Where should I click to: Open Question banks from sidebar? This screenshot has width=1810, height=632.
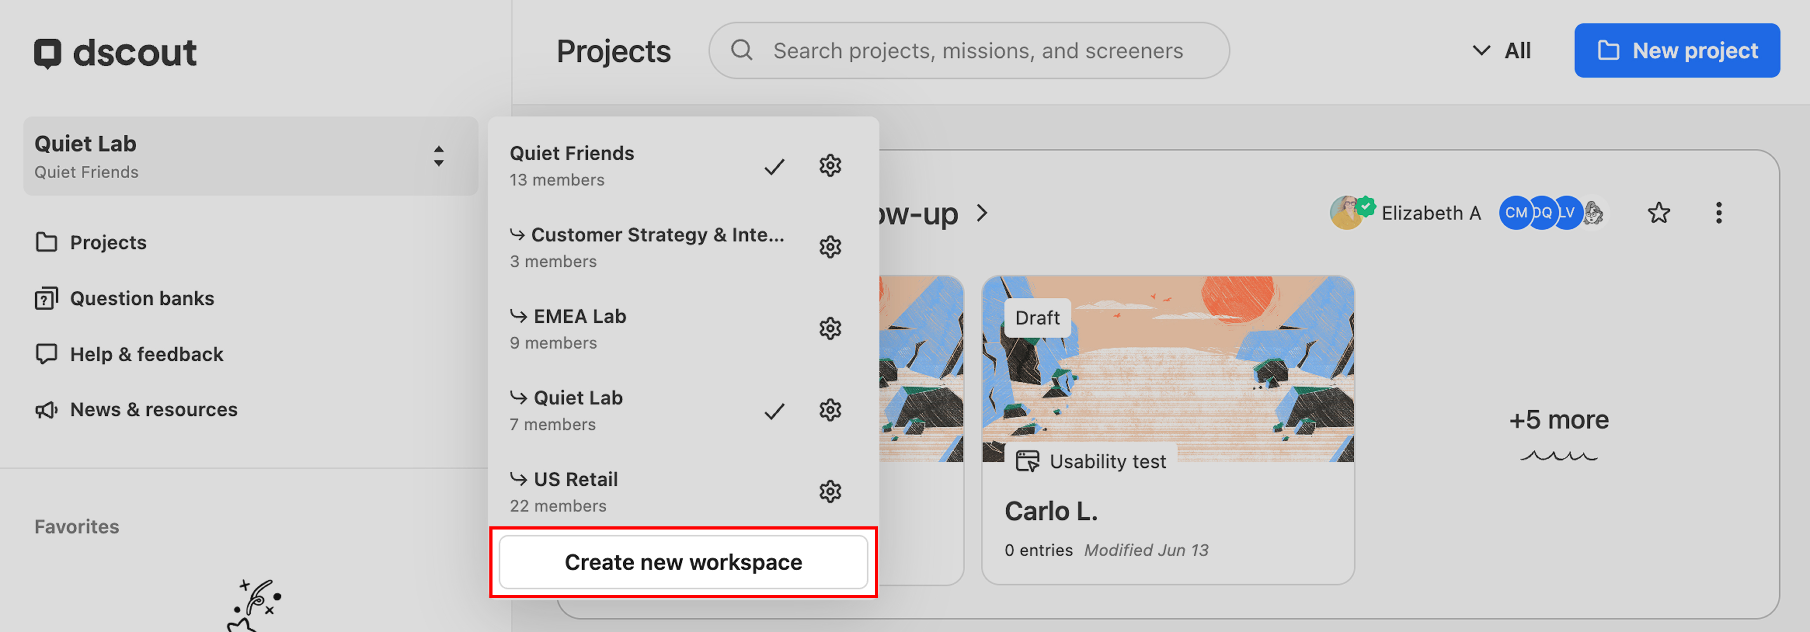(142, 298)
